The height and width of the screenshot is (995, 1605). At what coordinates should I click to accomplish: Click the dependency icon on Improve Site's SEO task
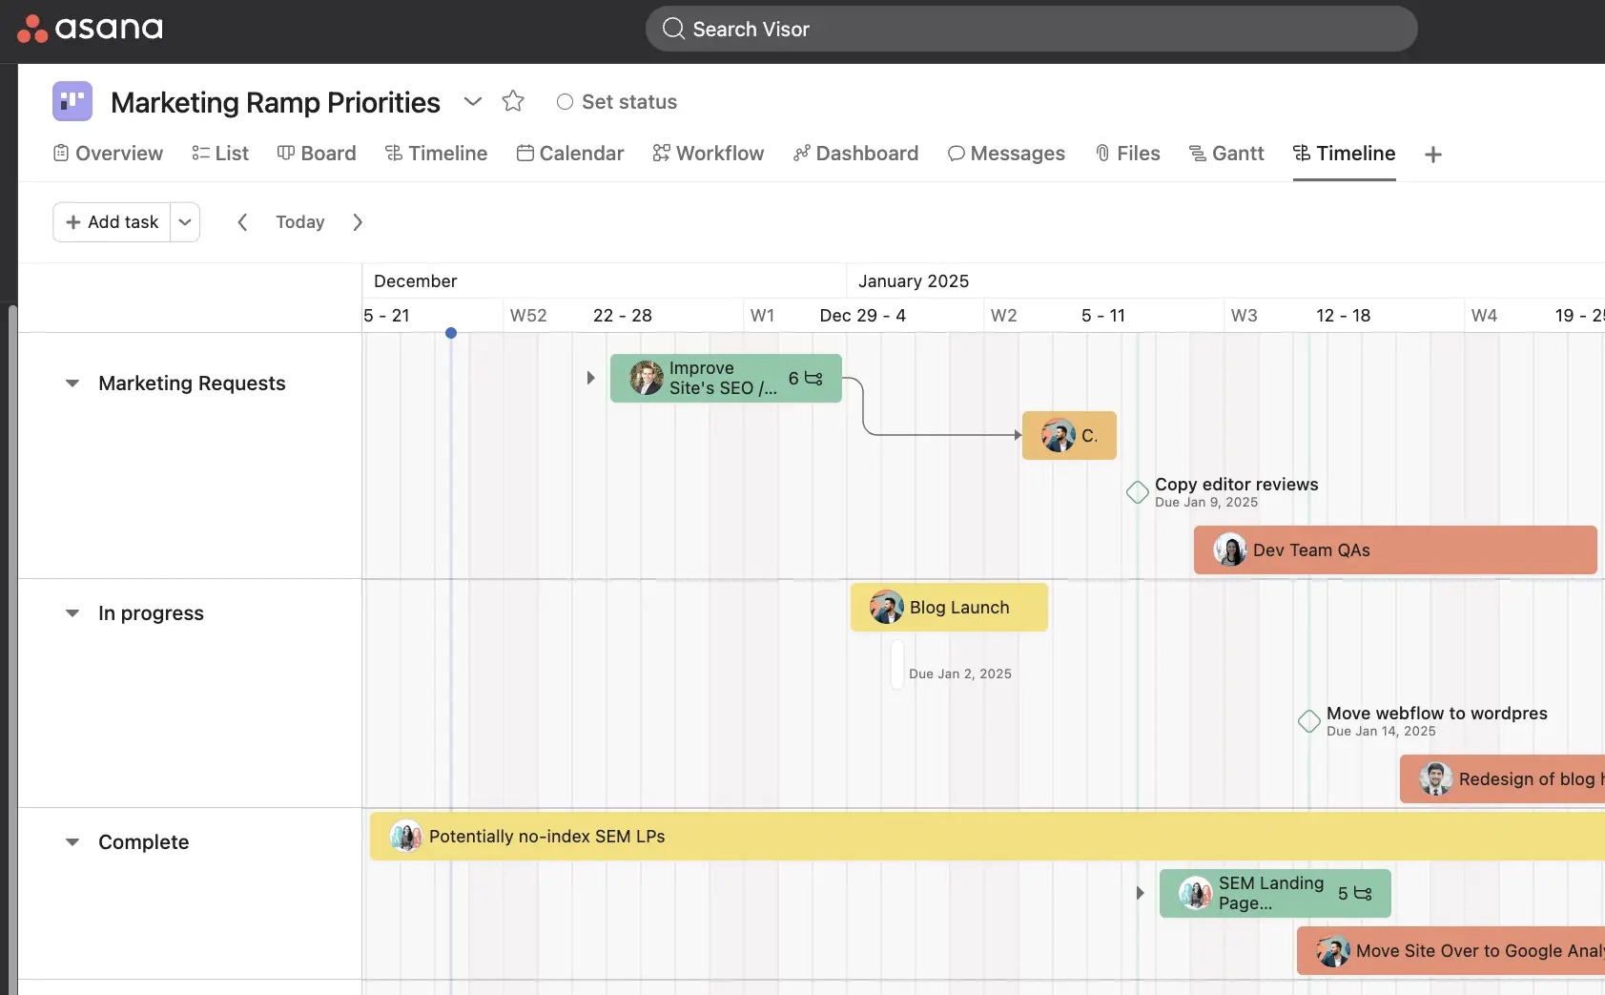811,378
